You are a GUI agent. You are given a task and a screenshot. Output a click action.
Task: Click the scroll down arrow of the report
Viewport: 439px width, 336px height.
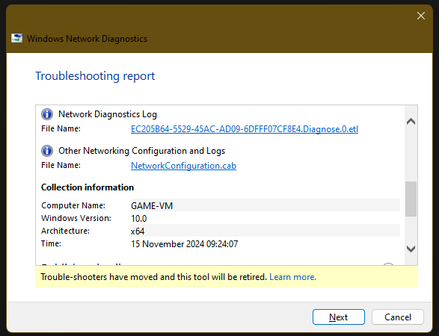(x=411, y=249)
